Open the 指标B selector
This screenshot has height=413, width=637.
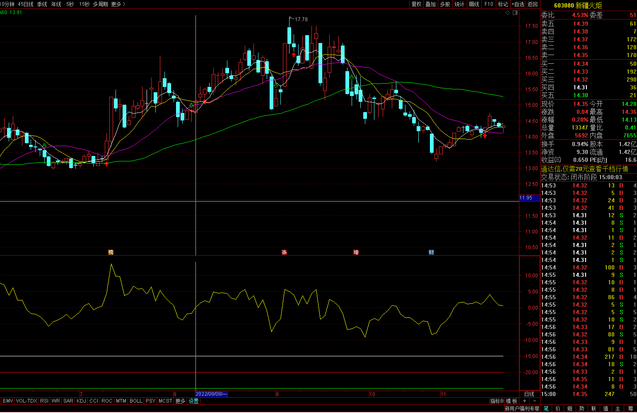(x=497, y=401)
